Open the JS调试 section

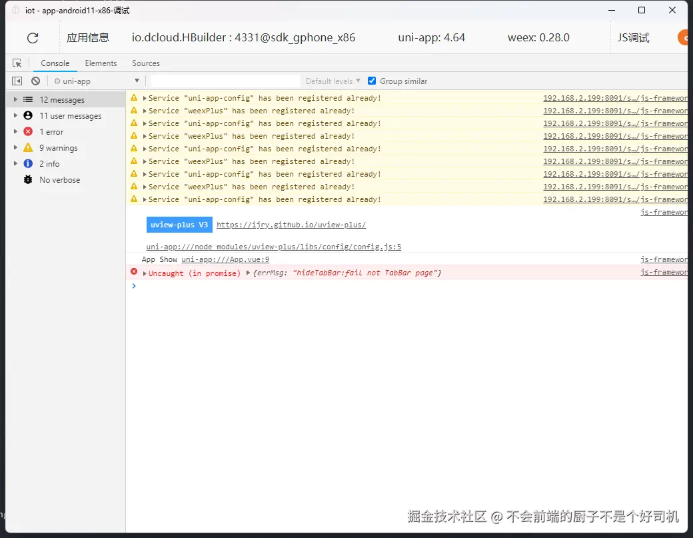point(633,37)
